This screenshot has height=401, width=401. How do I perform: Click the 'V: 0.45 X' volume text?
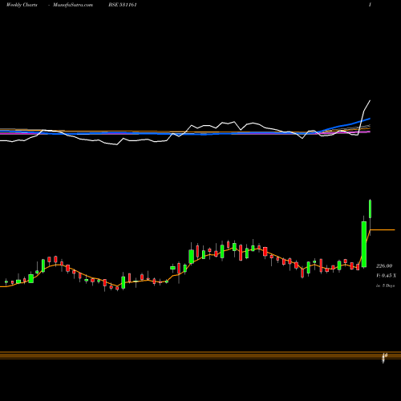coord(386,275)
